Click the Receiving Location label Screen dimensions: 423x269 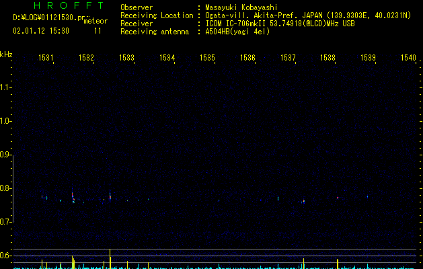pos(157,15)
